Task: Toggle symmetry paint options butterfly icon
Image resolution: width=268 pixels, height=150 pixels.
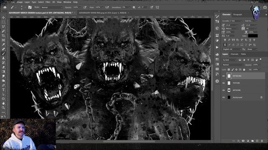Action: tap(157, 7)
